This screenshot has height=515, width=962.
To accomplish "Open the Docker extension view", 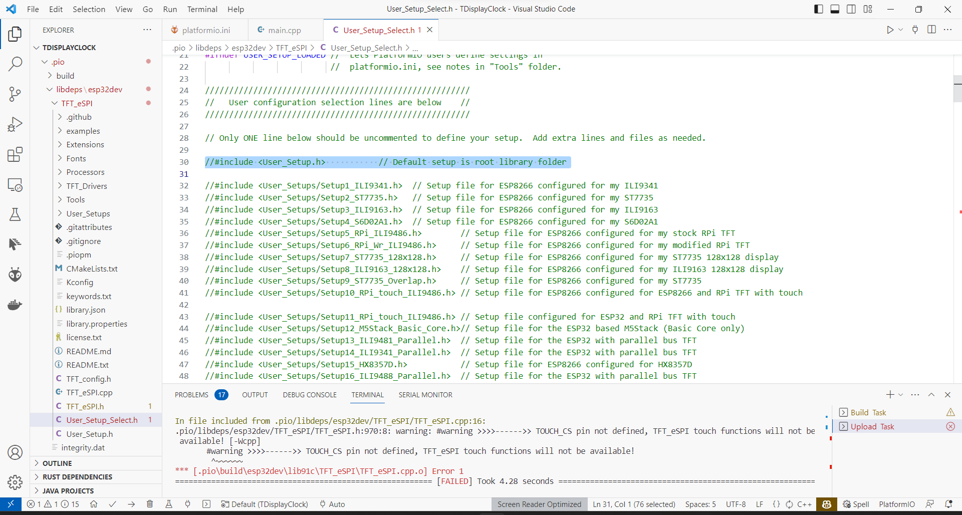I will (x=15, y=305).
